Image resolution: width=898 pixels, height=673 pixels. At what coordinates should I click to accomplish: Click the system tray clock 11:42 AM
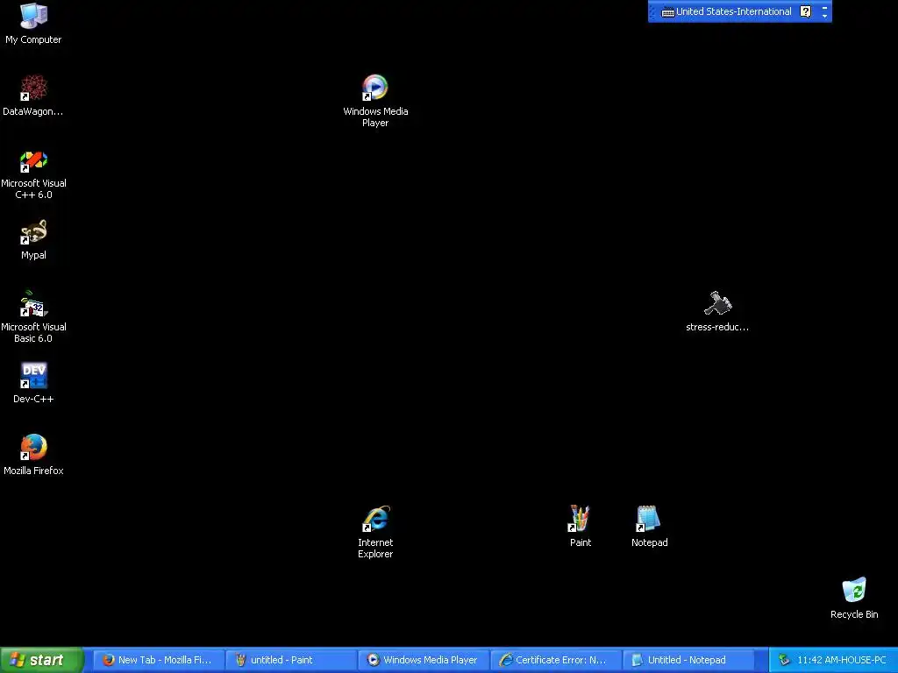pos(841,660)
